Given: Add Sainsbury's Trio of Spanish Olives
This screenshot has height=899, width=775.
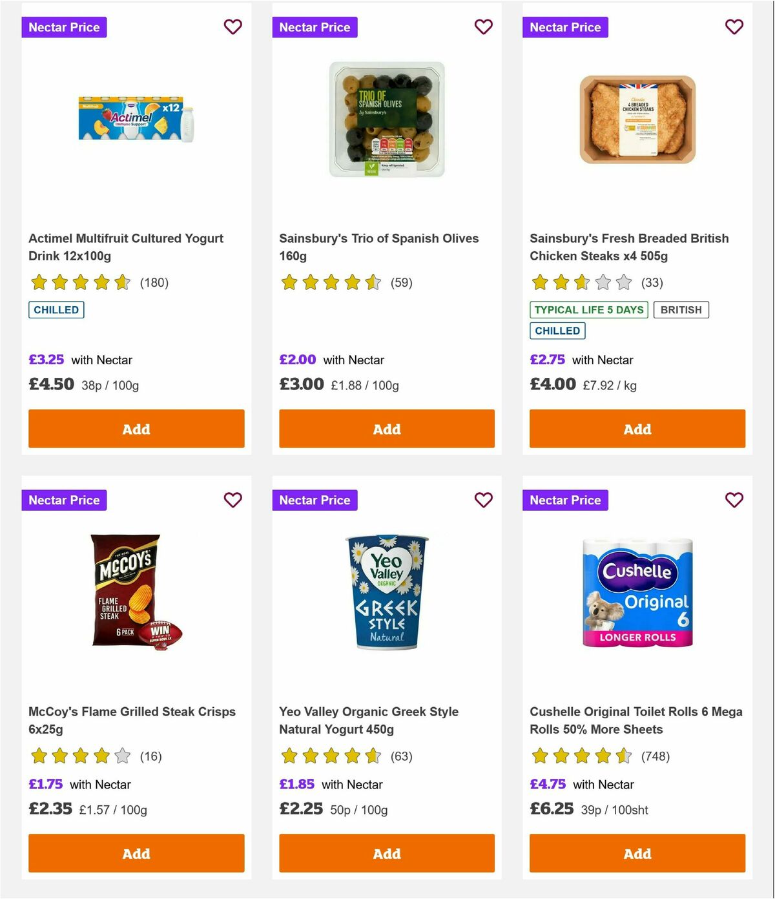Looking at the screenshot, I should click(x=386, y=428).
